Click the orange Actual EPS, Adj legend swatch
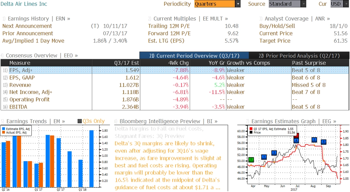Viewport: 350px width, 192px height. coord(3,133)
